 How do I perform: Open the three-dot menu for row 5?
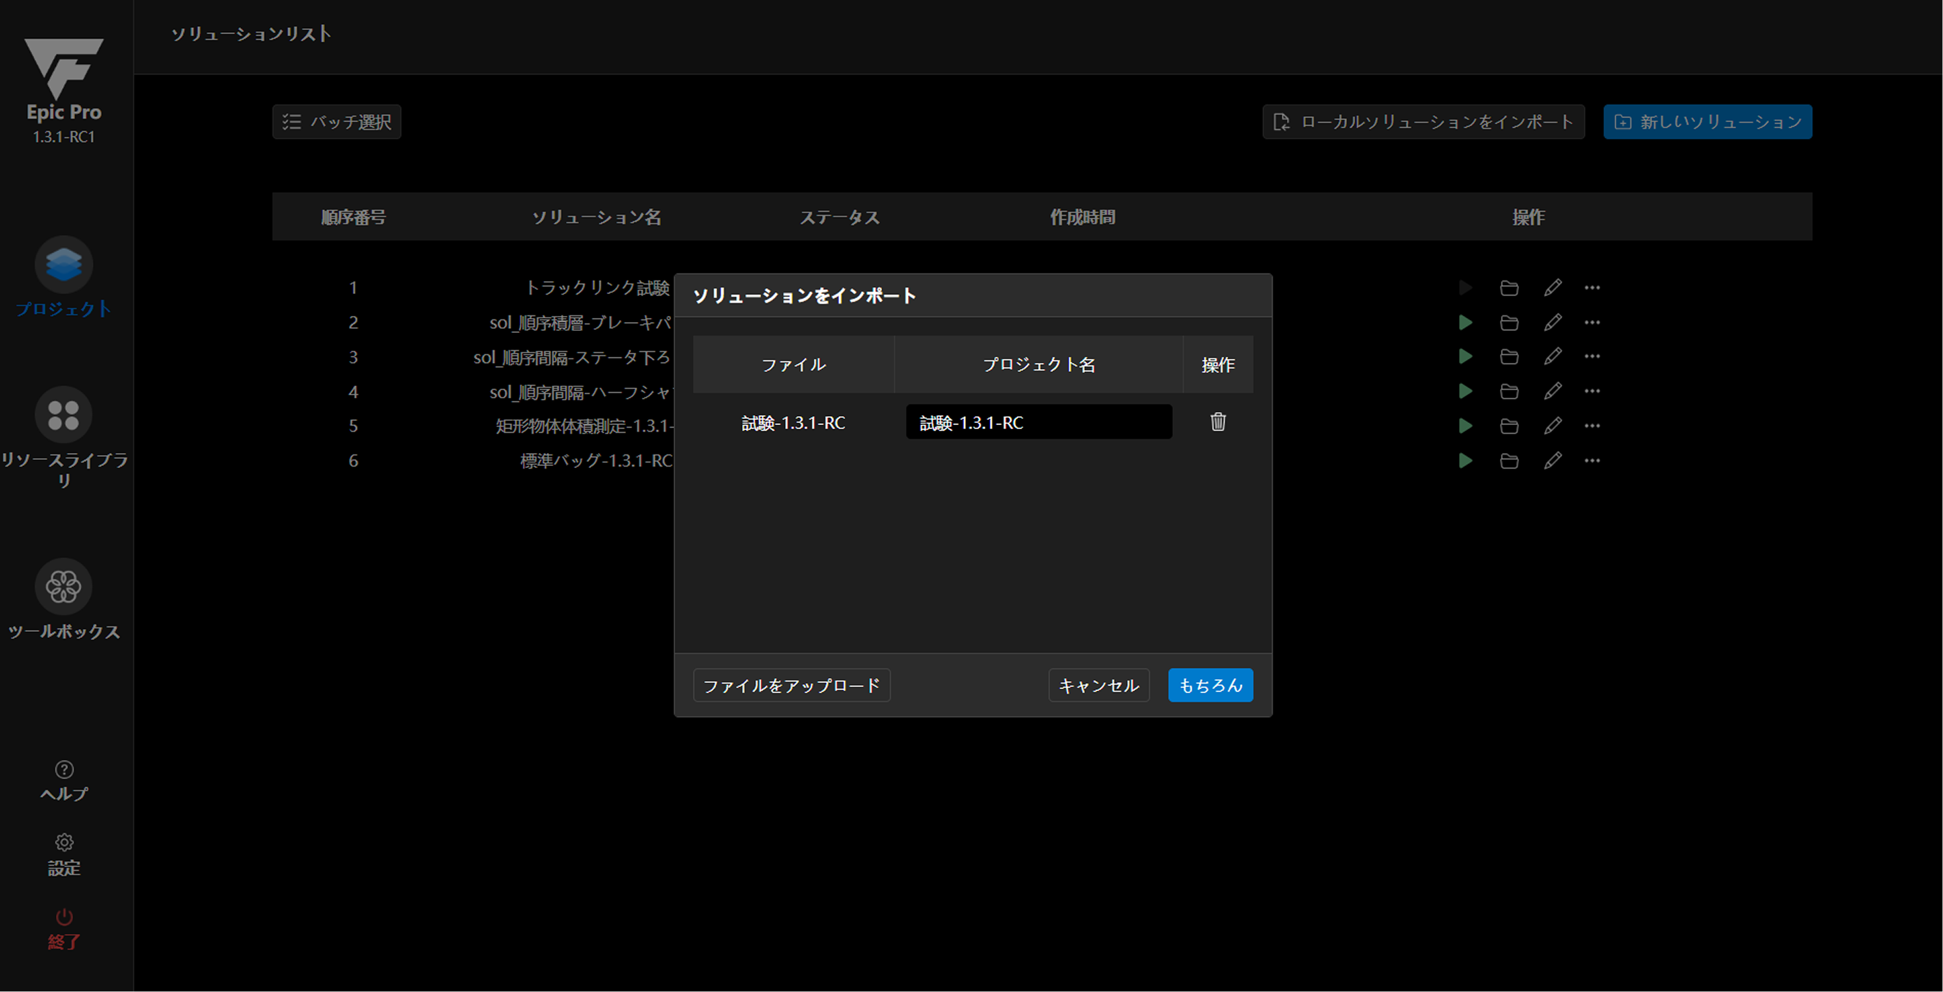point(1591,426)
